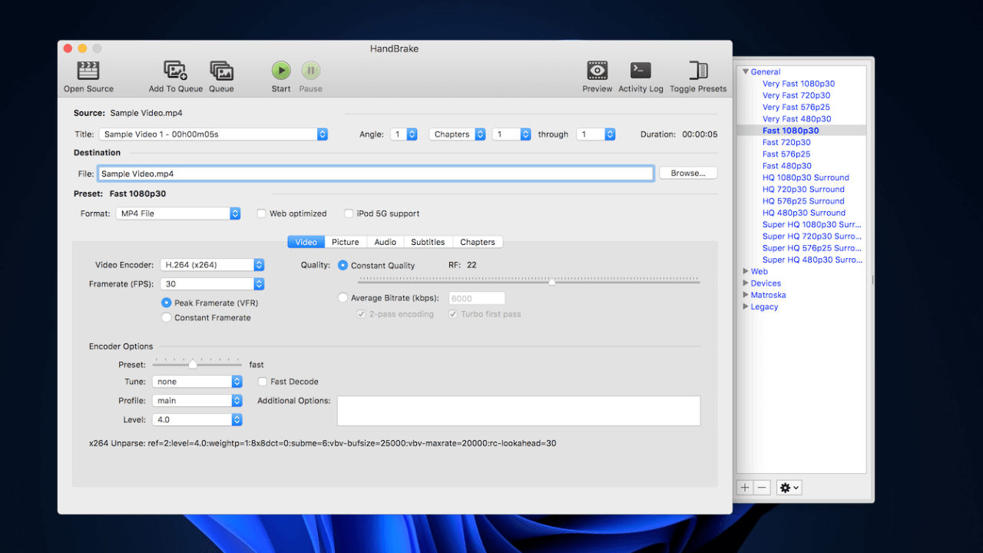
Task: Select HQ 720p30 Surround preset
Action: click(x=803, y=189)
